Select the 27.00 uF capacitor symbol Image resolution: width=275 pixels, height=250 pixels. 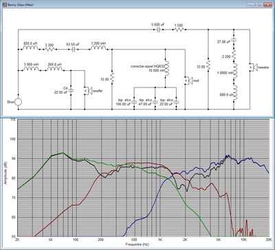(x=234, y=40)
